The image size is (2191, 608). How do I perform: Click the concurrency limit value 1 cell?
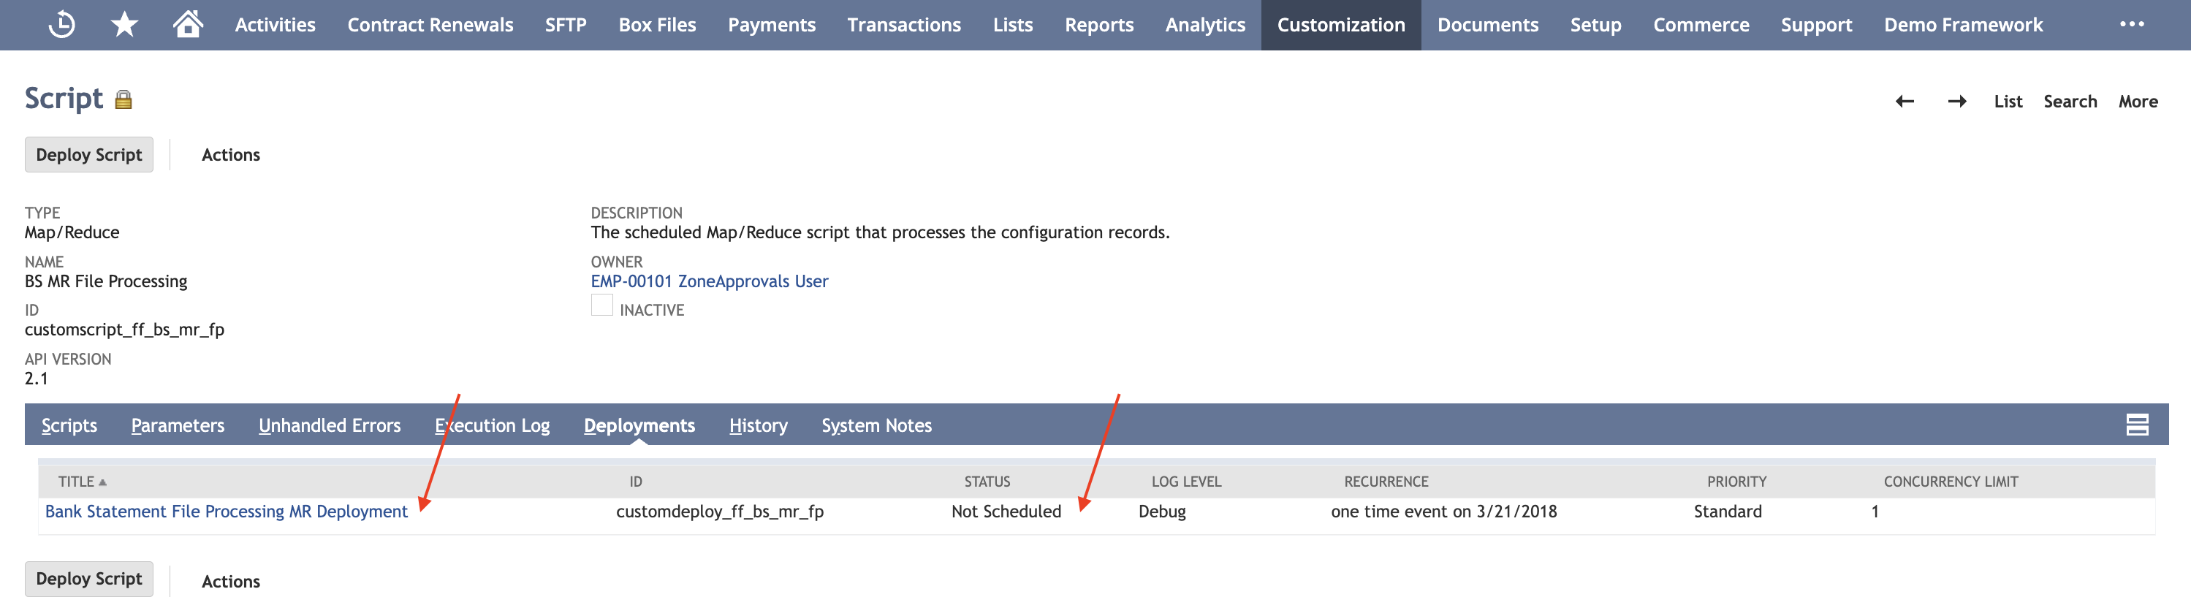click(x=1875, y=512)
